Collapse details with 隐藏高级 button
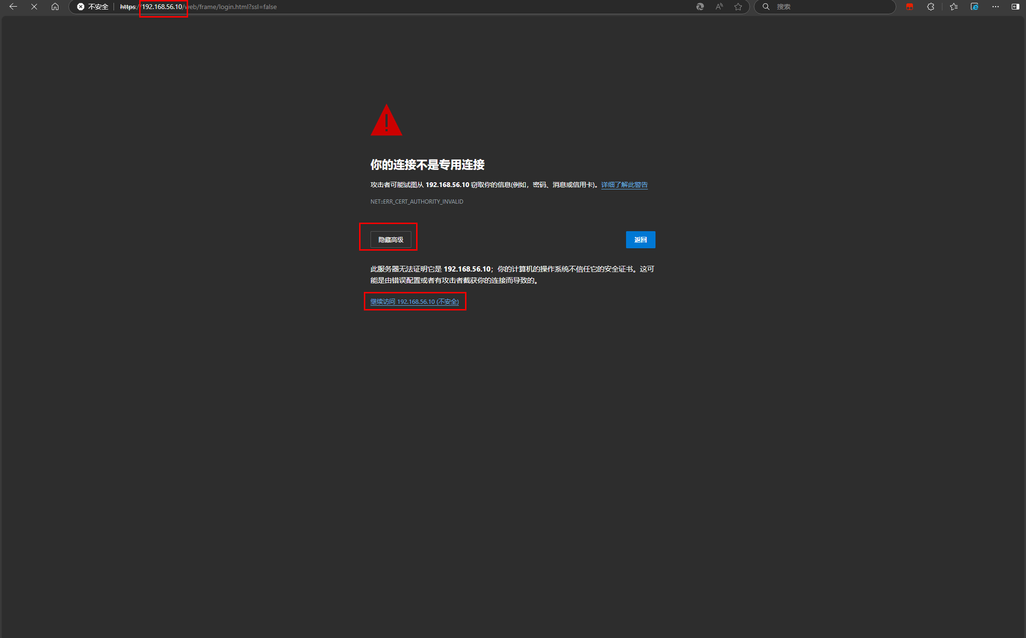The height and width of the screenshot is (638, 1026). [x=390, y=240]
